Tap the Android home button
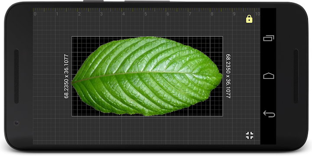 tap(269, 75)
